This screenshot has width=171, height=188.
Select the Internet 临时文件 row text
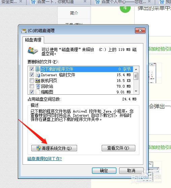coord(58,75)
